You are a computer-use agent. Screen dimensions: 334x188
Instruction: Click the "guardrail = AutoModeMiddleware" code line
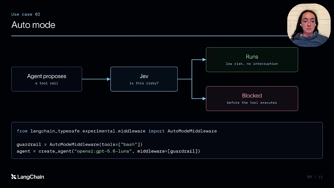tap(80, 144)
